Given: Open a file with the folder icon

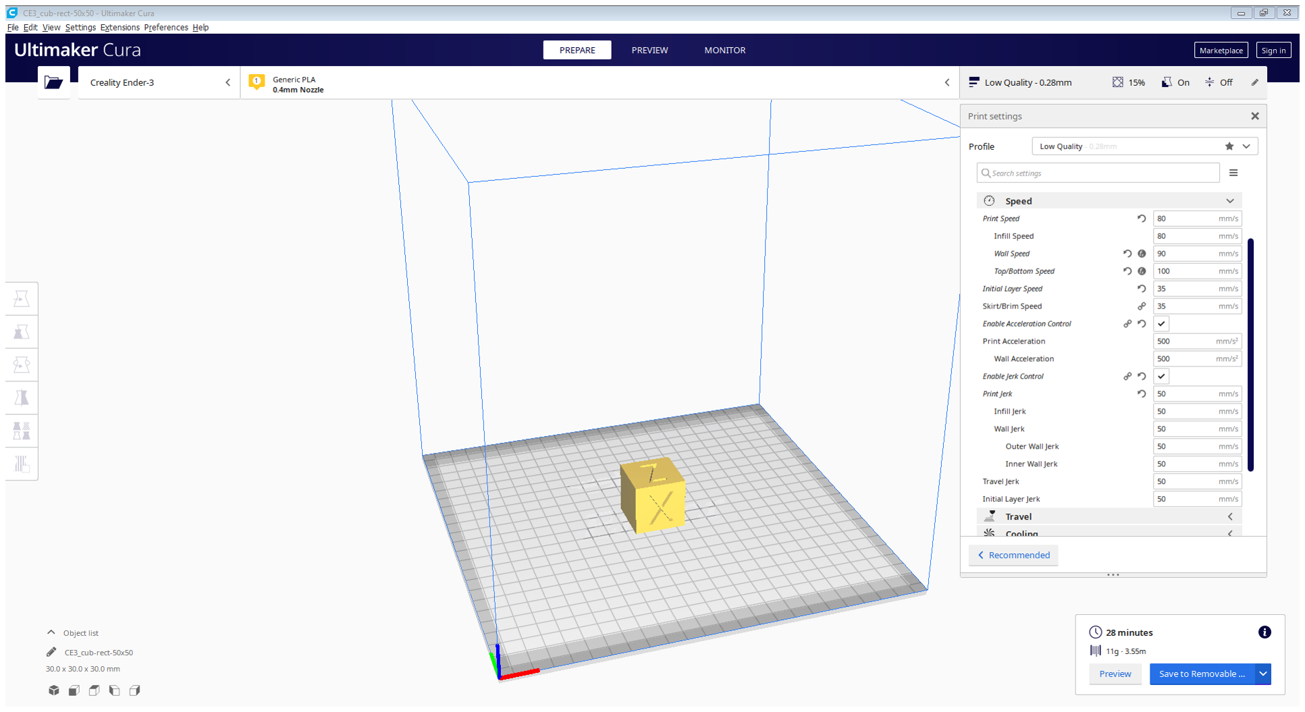Looking at the screenshot, I should point(54,82).
